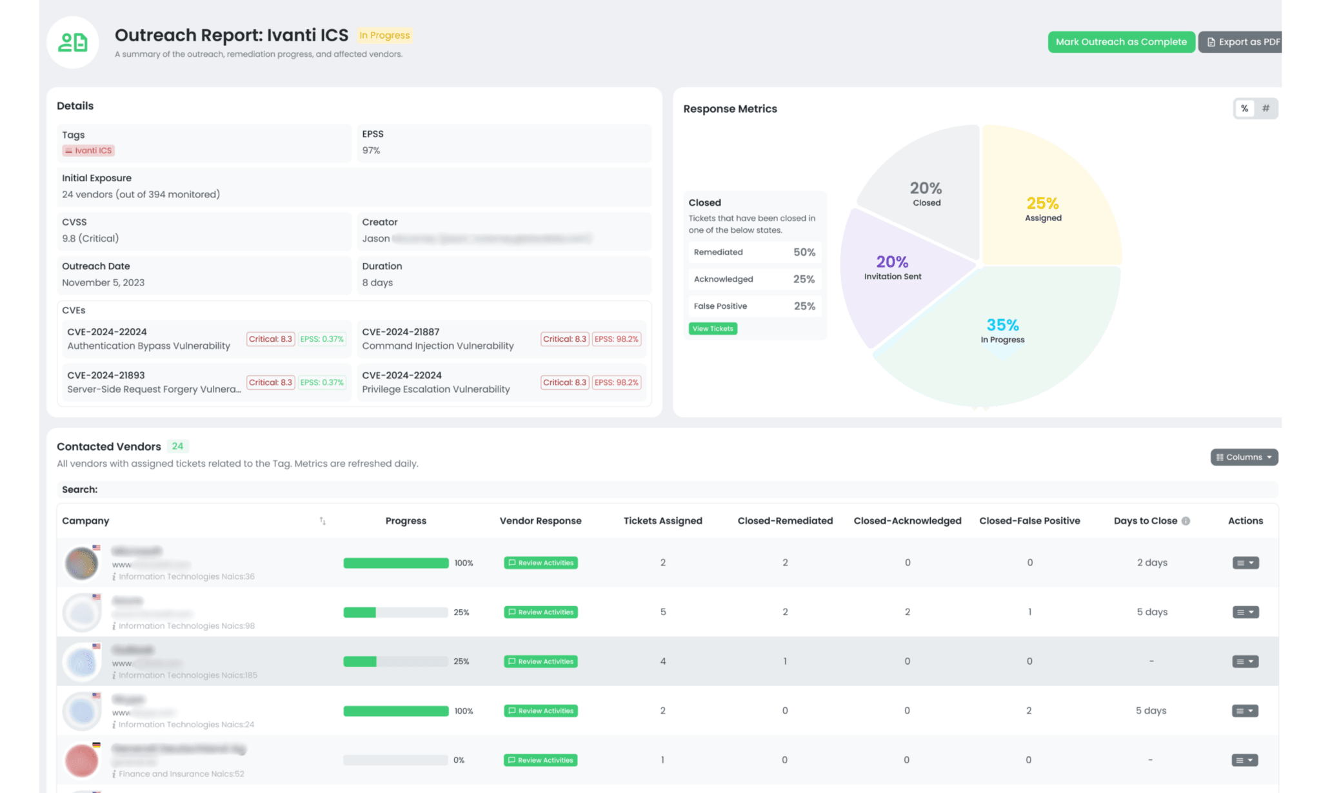
Task: Click the 35% In Progress pie slice
Action: coord(1002,348)
